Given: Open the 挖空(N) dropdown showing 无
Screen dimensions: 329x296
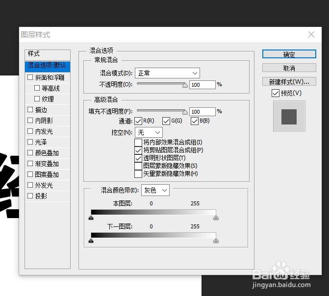Looking at the screenshot, I should [149, 132].
